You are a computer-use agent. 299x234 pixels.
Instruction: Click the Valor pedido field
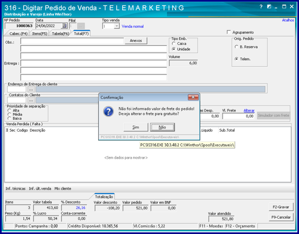(135, 208)
